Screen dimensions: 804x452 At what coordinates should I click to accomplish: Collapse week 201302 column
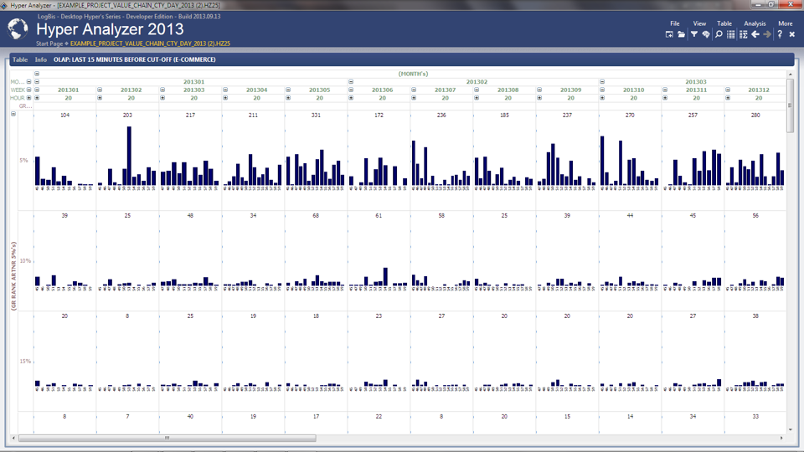[100, 90]
